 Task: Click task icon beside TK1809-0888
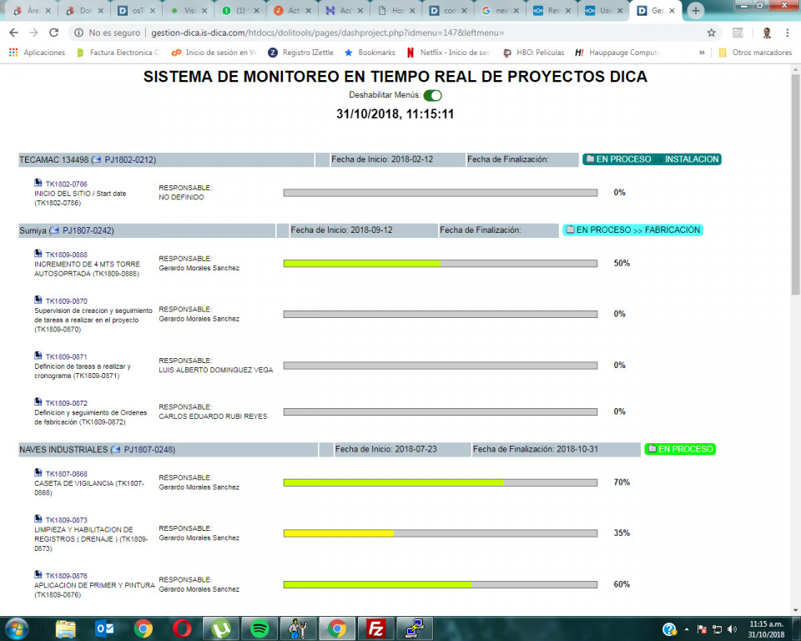point(38,254)
